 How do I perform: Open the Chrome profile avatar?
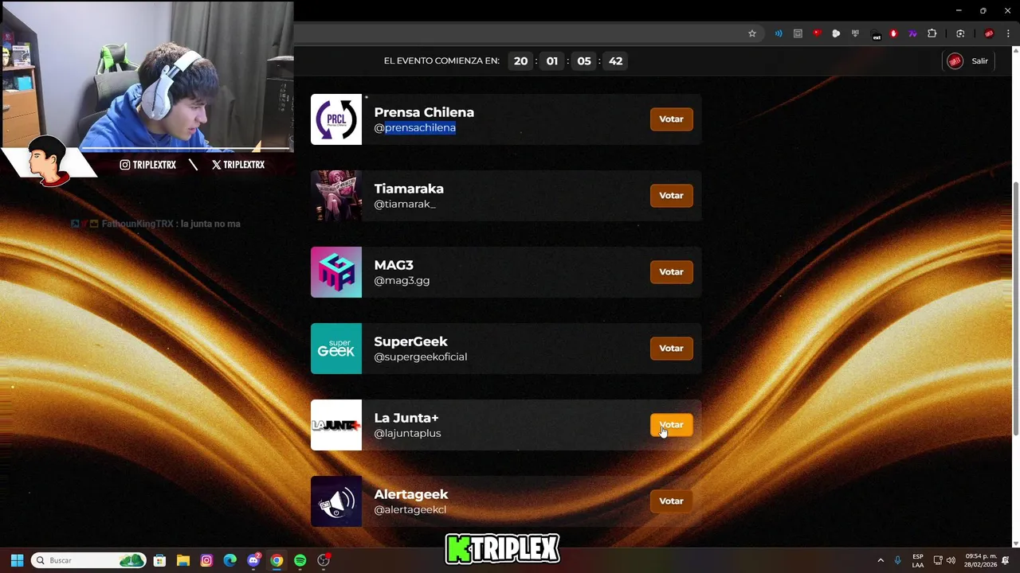989,33
